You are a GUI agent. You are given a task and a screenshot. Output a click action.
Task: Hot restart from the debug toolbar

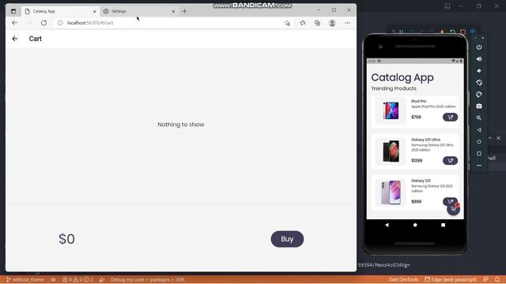coord(452,32)
